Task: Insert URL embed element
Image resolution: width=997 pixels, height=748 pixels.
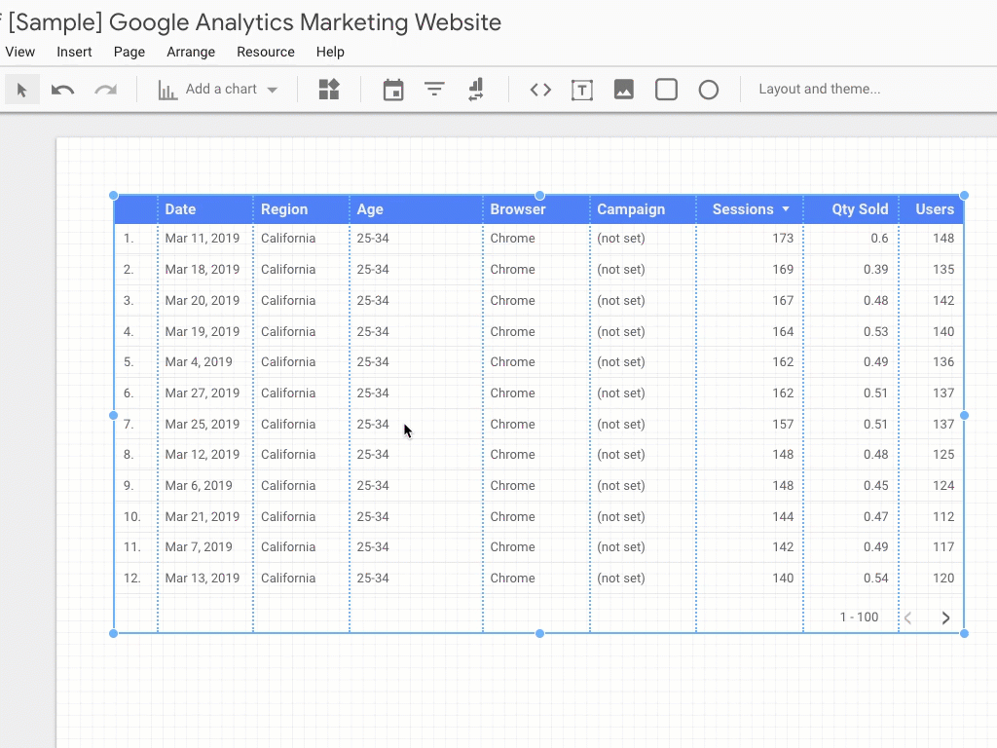Action: tap(540, 90)
